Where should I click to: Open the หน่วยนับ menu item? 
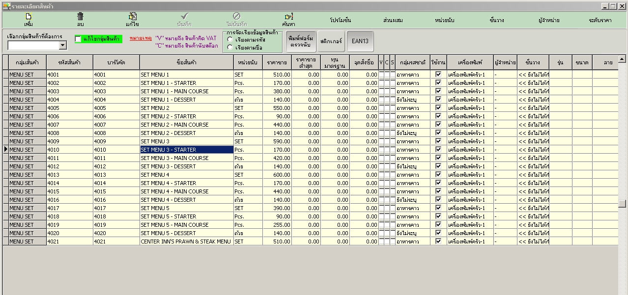pyautogui.click(x=445, y=20)
